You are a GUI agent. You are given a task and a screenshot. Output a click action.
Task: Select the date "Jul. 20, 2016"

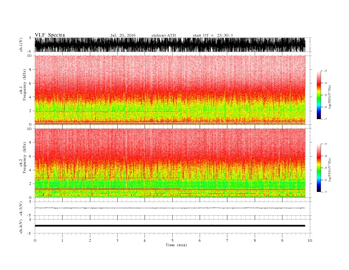click(123, 35)
